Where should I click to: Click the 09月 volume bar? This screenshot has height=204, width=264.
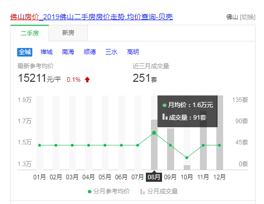click(x=171, y=149)
